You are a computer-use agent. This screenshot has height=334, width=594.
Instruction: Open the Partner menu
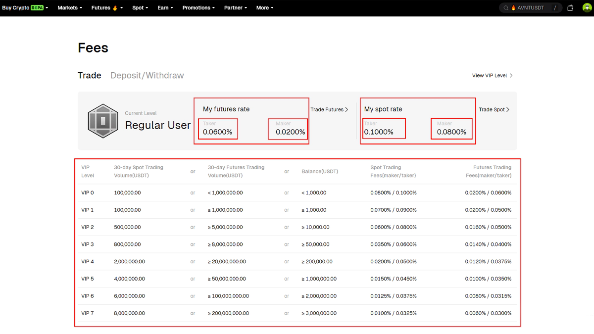coord(236,8)
